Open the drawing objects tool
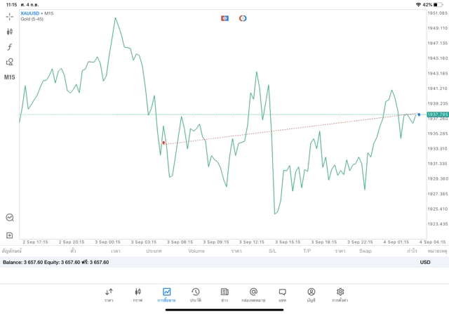Screen dimensions: 449x314 [10, 62]
